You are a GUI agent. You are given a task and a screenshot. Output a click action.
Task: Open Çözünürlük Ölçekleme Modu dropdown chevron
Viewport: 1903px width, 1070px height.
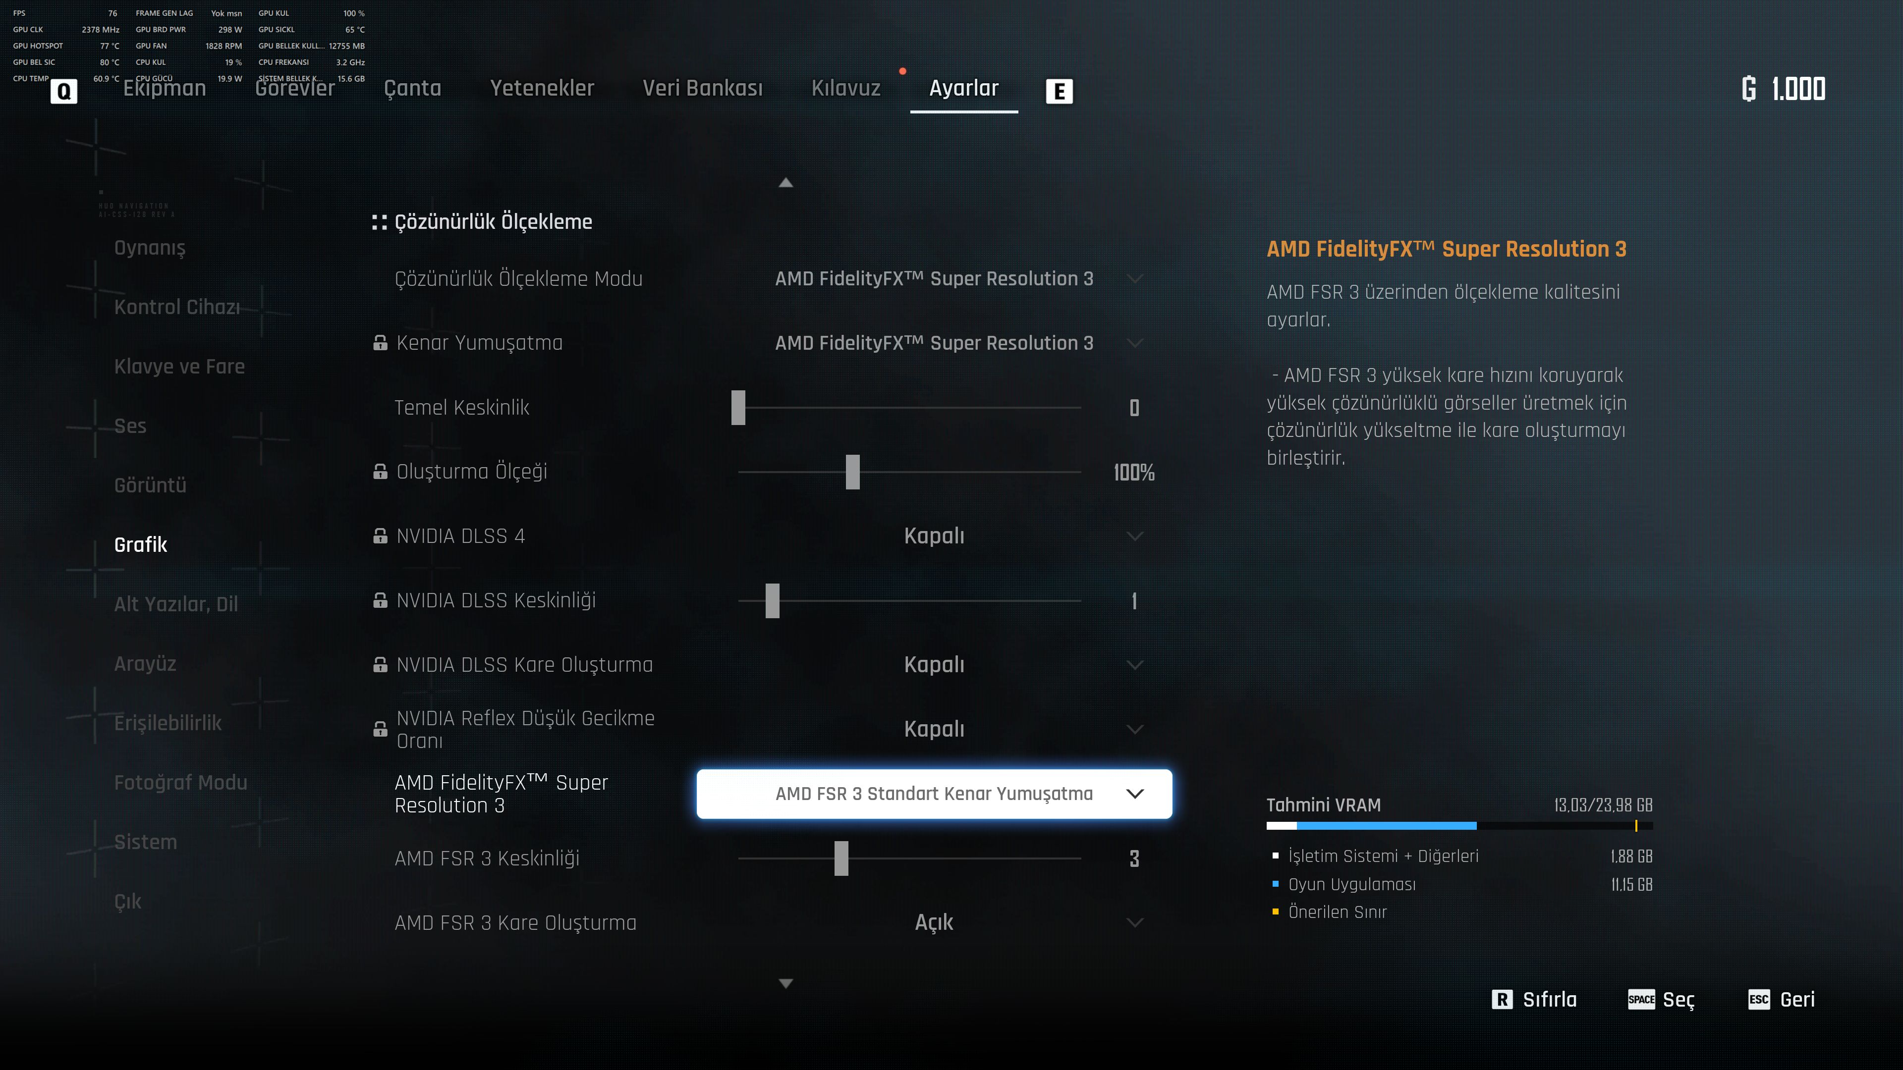[x=1135, y=278]
